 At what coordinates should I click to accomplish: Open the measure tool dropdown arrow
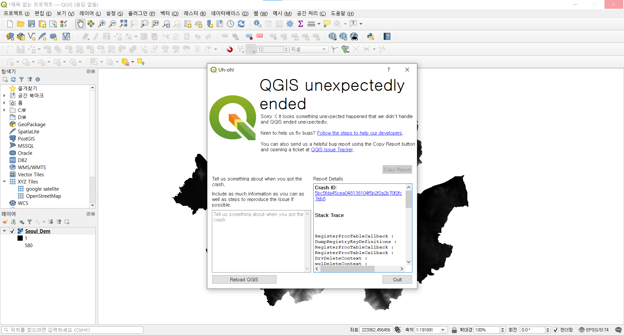(x=319, y=24)
